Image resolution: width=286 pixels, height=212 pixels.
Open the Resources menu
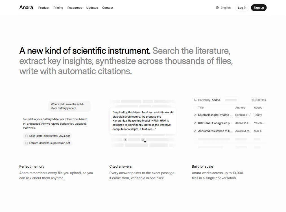pos(75,8)
